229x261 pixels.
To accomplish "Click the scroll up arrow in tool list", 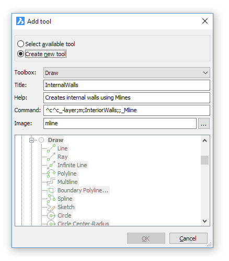I will tap(205, 140).
